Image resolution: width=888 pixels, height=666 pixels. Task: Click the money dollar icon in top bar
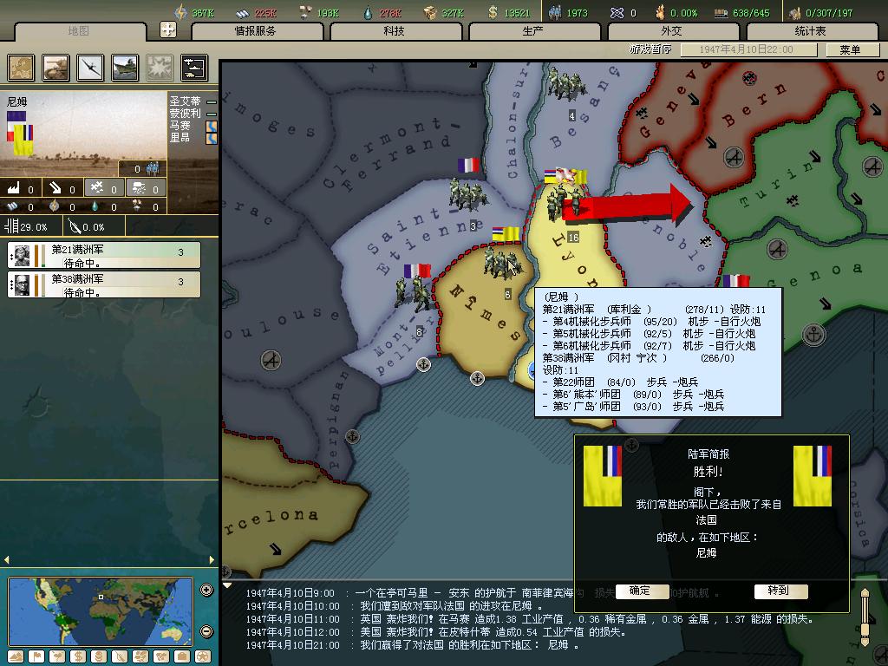493,12
